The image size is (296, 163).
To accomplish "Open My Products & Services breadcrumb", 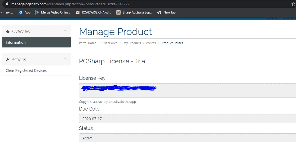I will tap(140, 43).
